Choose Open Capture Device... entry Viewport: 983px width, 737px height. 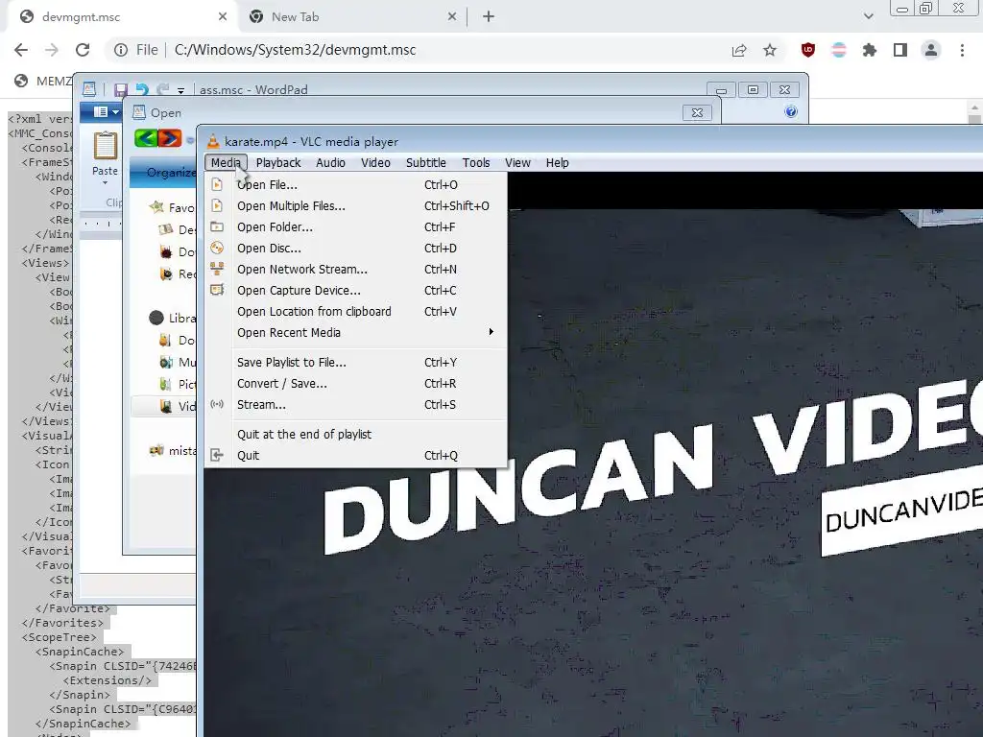click(x=355, y=291)
